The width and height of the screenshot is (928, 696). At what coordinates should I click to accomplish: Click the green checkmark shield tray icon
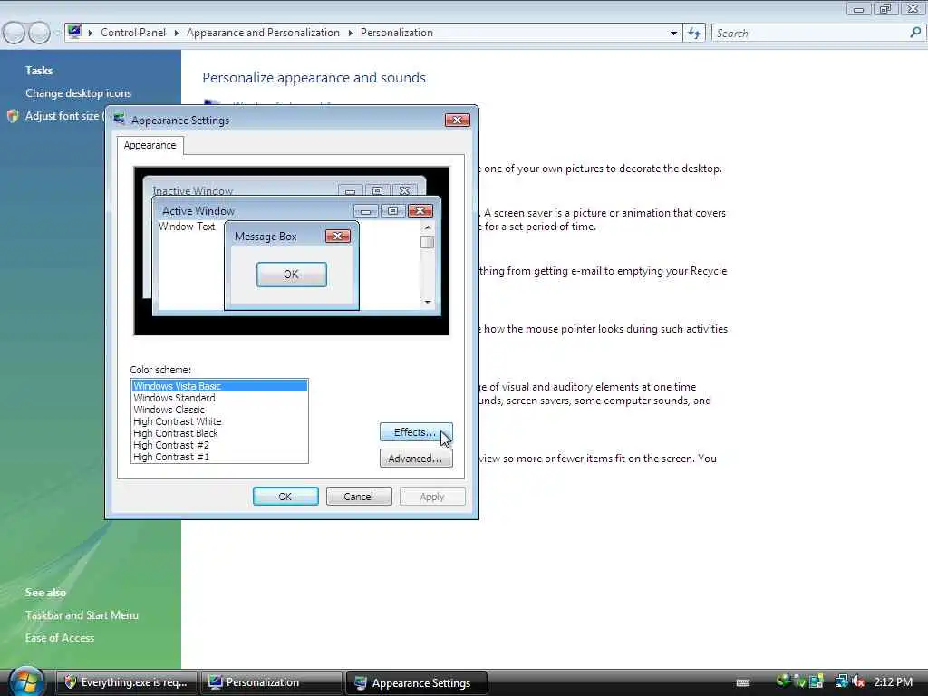click(799, 681)
